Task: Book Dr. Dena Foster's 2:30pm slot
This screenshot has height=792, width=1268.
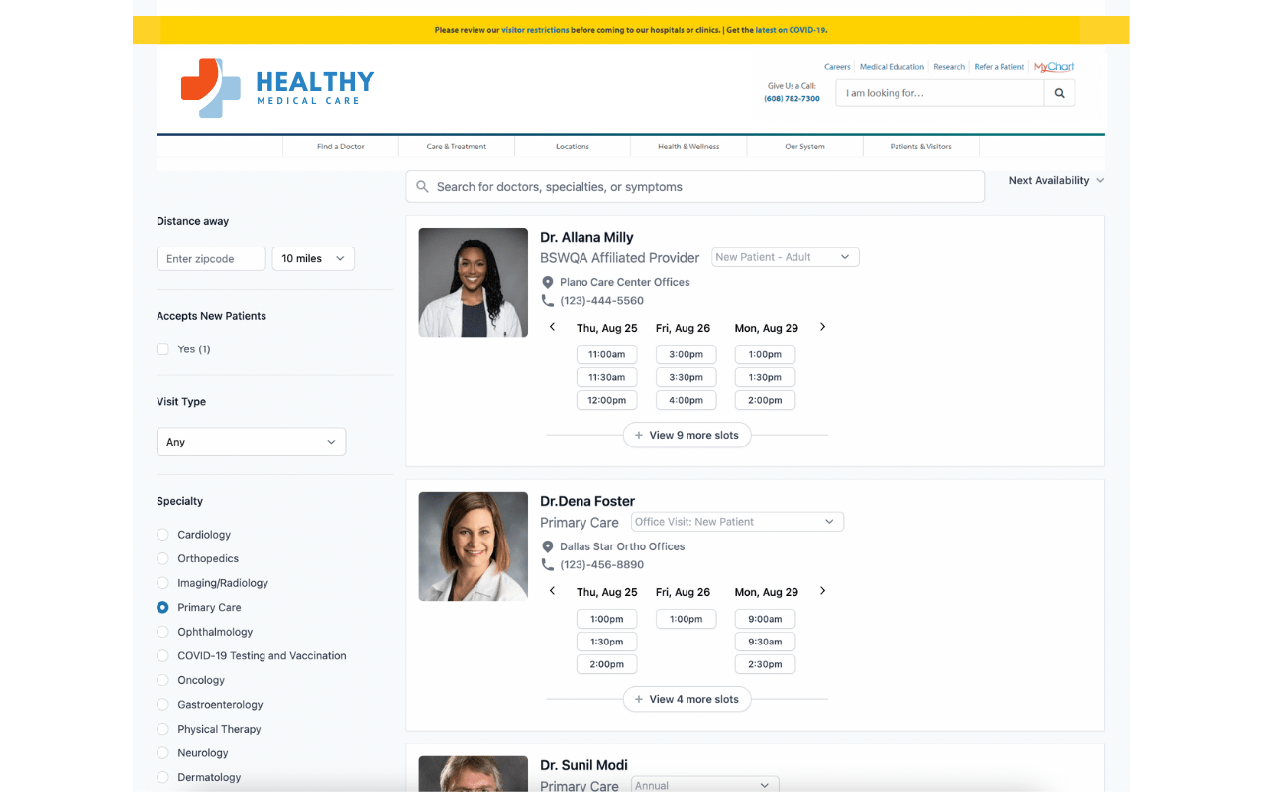Action: [765, 664]
